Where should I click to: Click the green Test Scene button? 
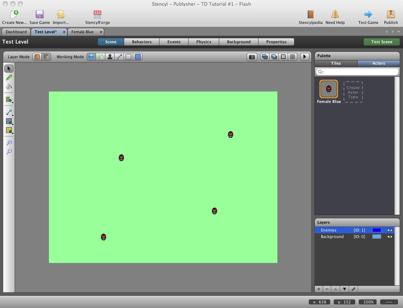pos(382,42)
